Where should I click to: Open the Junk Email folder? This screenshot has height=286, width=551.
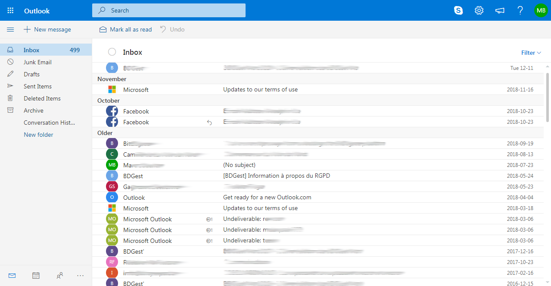tap(37, 62)
